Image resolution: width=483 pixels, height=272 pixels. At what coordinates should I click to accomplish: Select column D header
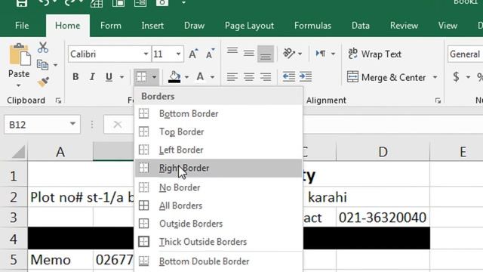click(x=383, y=152)
